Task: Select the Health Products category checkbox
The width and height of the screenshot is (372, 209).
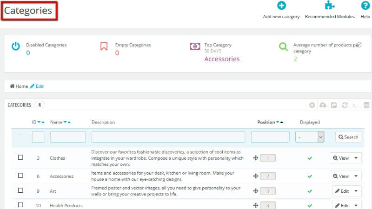Action: coord(20,205)
